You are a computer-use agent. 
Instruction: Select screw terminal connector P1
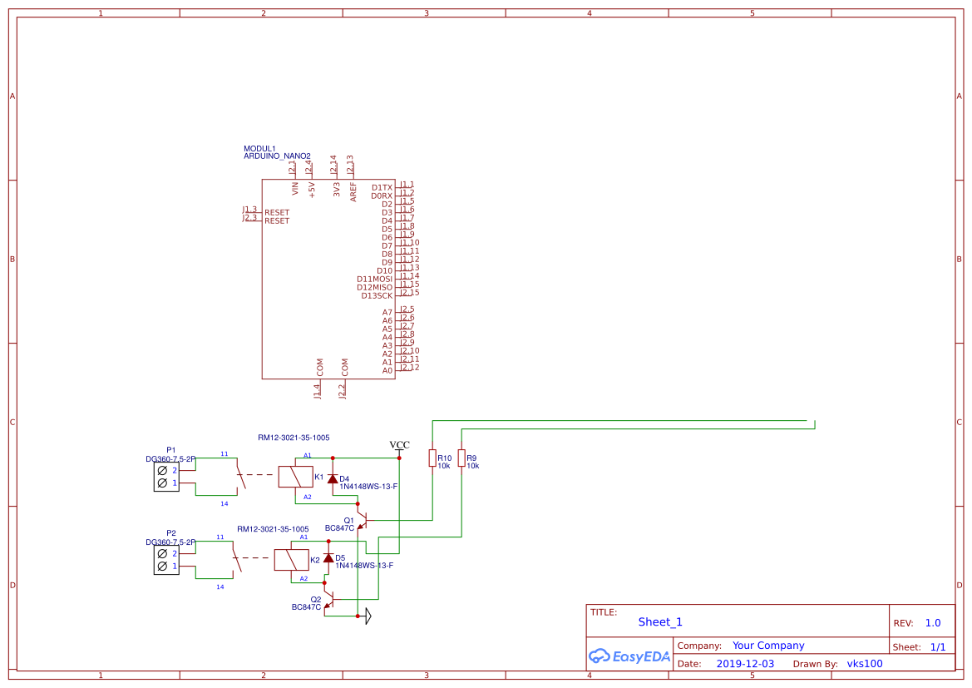(165, 476)
